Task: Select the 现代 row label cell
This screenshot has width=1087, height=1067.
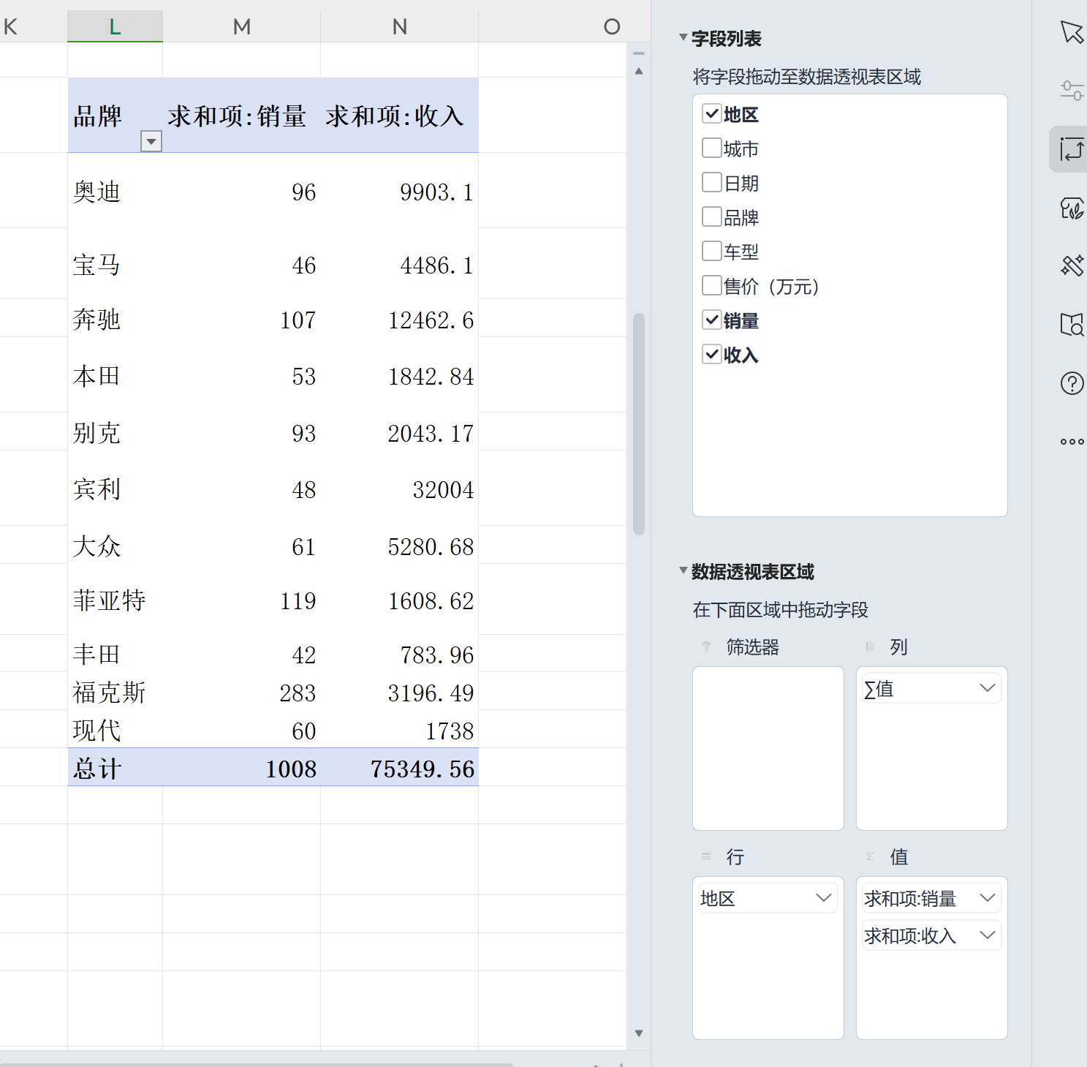Action: [x=115, y=729]
